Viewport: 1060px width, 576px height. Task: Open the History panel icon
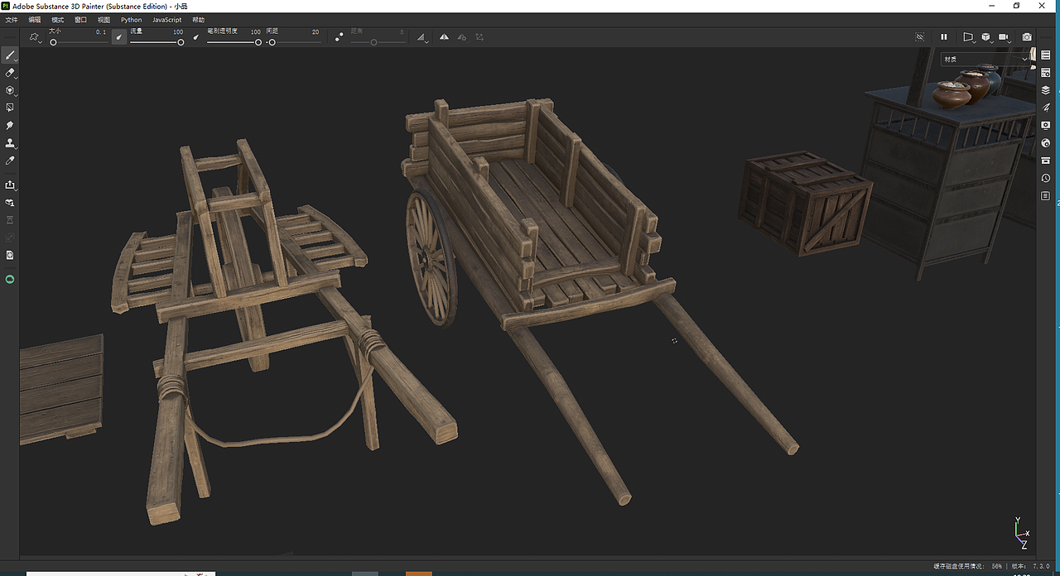[x=1046, y=178]
